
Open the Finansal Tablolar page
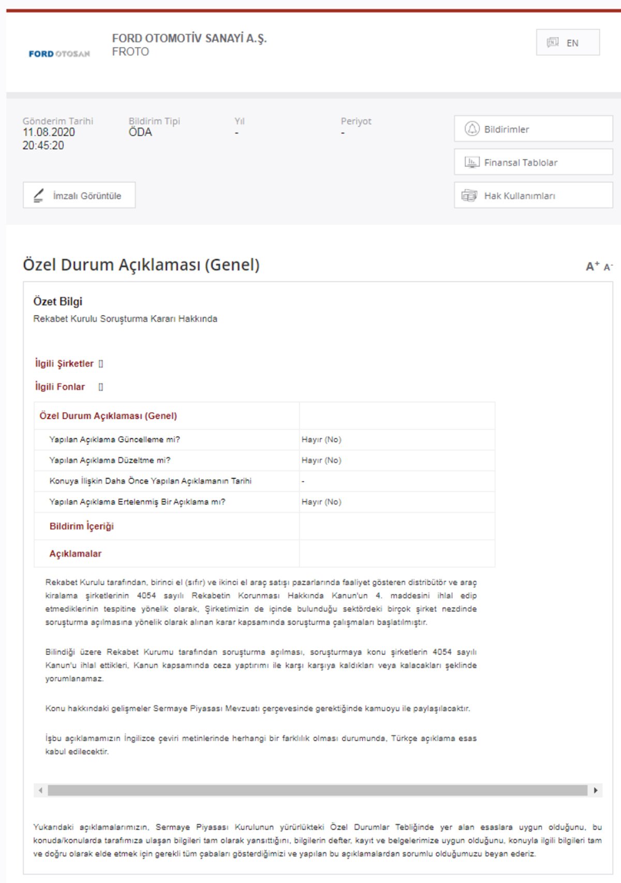point(533,162)
